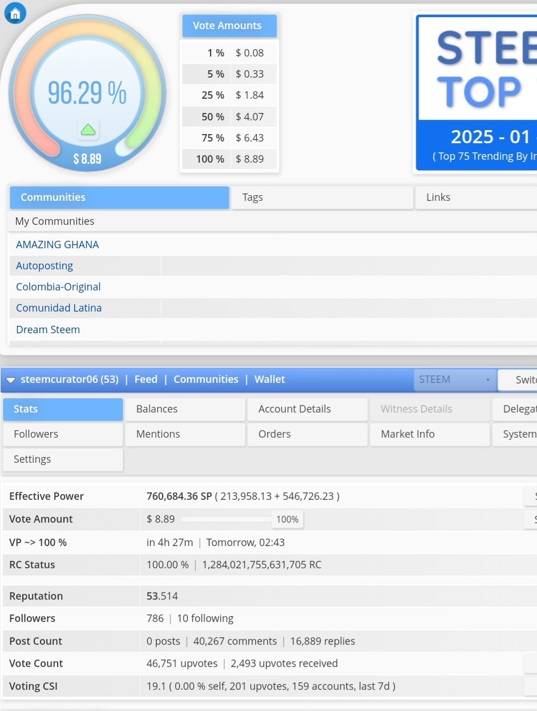Open the Autoposting community link
The height and width of the screenshot is (711, 537).
tap(45, 265)
